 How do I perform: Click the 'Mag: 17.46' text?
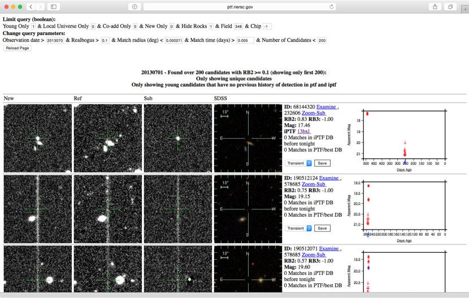coord(297,125)
